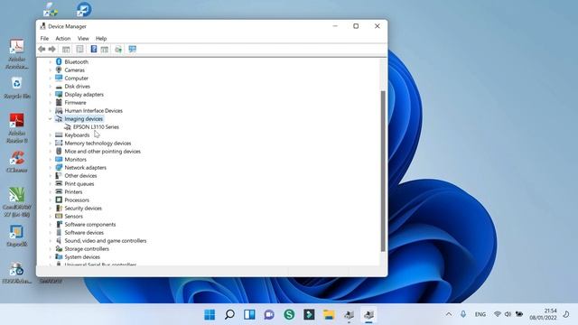Screen dimensions: 578x325
Task: Go back using toolbar Back arrow
Action: point(42,49)
